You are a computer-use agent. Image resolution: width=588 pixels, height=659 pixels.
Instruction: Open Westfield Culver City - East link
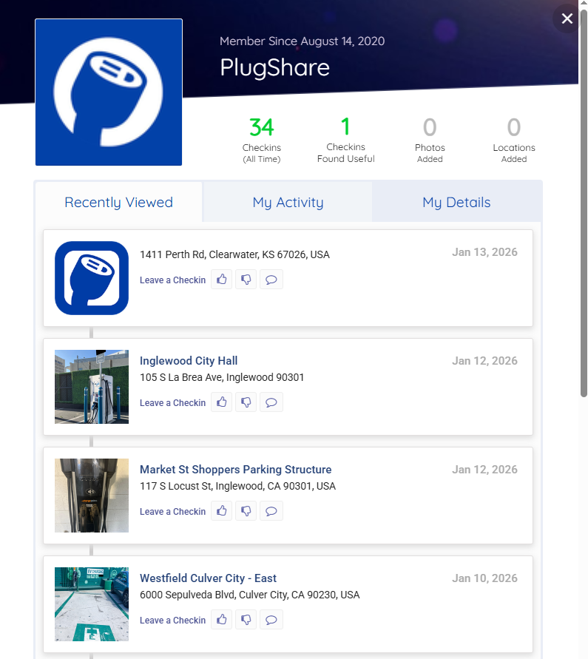[x=208, y=578]
